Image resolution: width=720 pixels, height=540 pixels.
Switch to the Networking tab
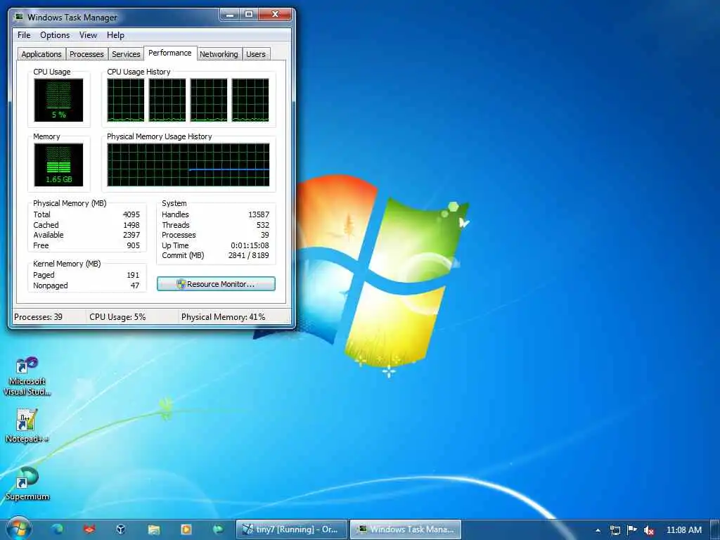point(219,54)
